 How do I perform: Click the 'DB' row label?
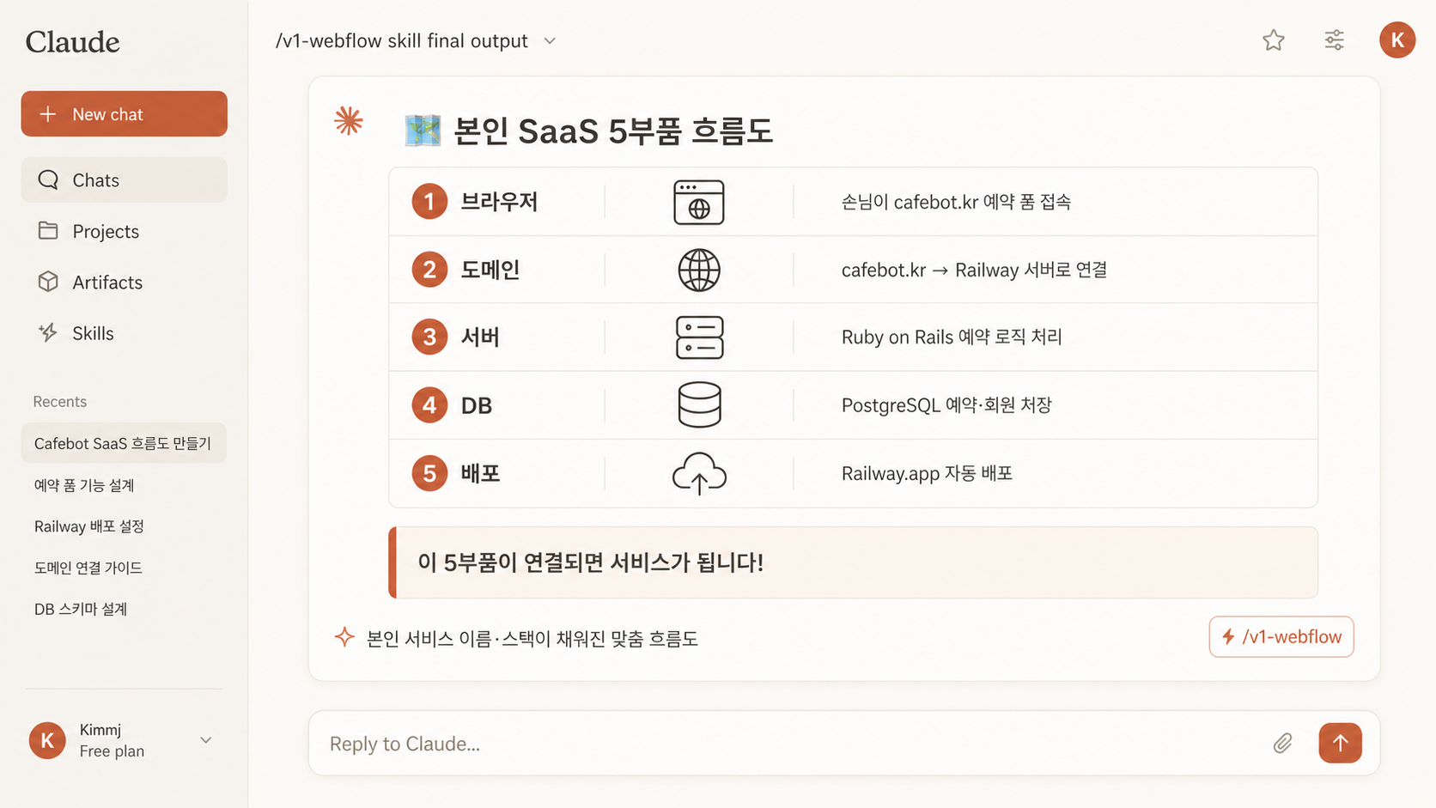point(477,405)
